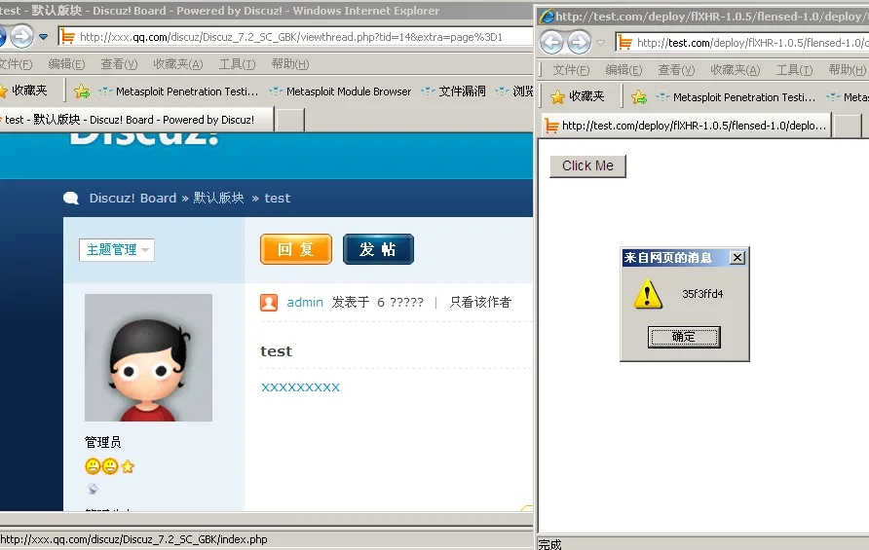869x550 pixels.
Task: Open Metasploit Penetration Testi... bookmark in right window
Action: [736, 97]
